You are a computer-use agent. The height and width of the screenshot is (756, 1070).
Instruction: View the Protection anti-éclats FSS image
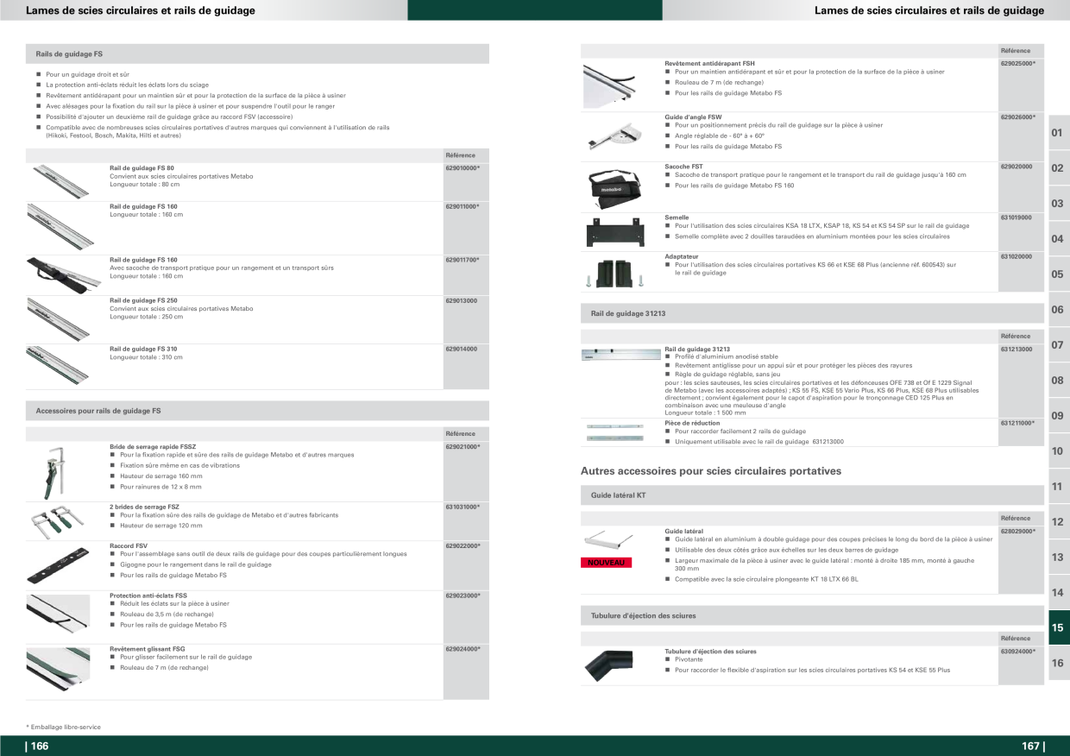[59, 614]
